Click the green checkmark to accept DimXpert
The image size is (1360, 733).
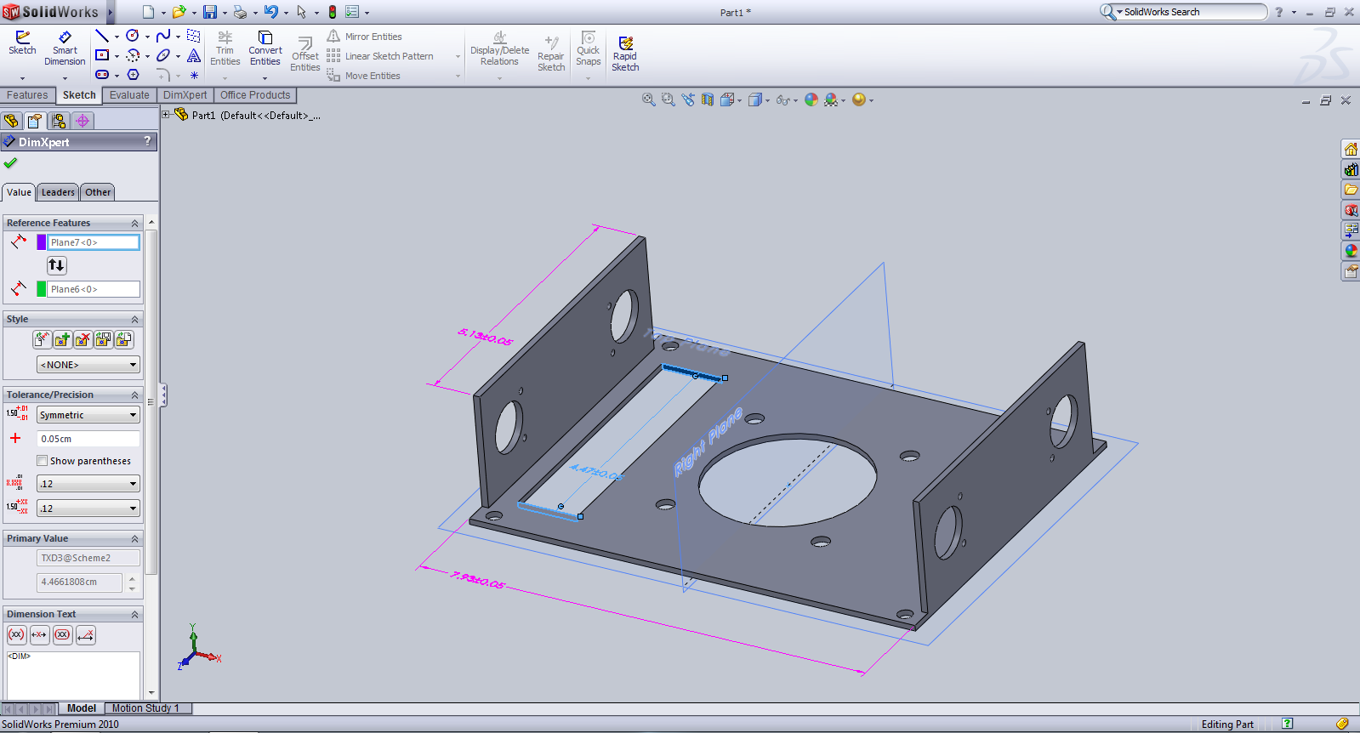pyautogui.click(x=10, y=163)
